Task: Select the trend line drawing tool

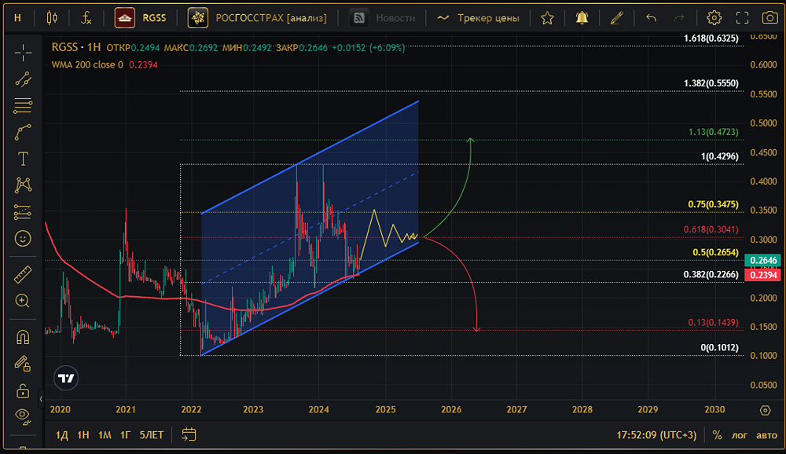Action: [23, 79]
